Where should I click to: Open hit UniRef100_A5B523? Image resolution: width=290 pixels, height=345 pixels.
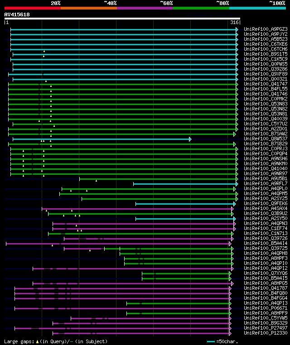[266, 39]
